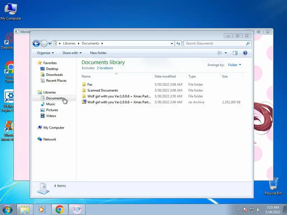
Task: Select Libraries in the navigation pane
Action: [49, 92]
